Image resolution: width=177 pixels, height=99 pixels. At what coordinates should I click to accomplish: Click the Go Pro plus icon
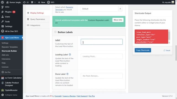tap(2, 72)
